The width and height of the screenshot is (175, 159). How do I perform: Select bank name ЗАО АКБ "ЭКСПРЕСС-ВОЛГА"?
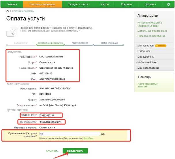click(55, 89)
